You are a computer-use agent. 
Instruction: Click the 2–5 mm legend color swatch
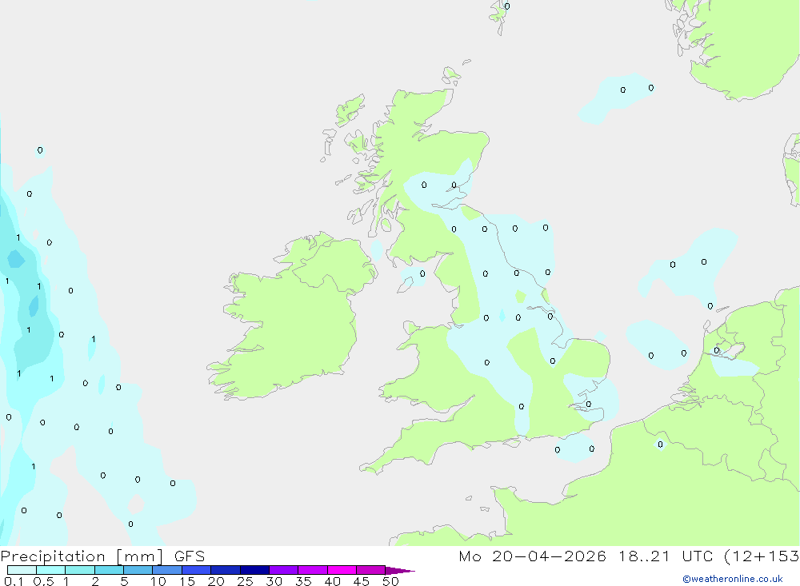(x=109, y=570)
